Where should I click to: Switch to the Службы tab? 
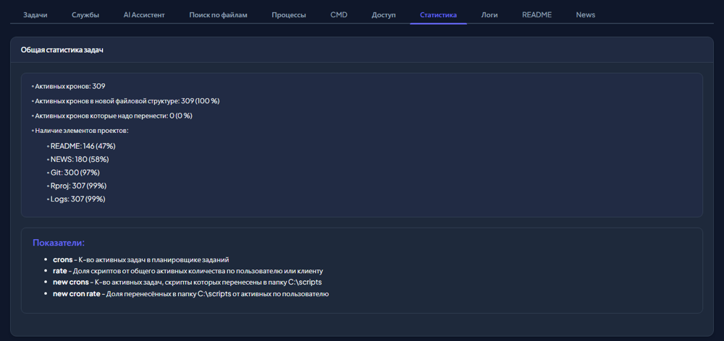pyautogui.click(x=85, y=14)
